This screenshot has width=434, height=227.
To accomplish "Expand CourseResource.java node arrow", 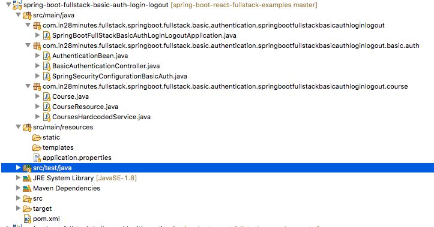I will point(38,107).
